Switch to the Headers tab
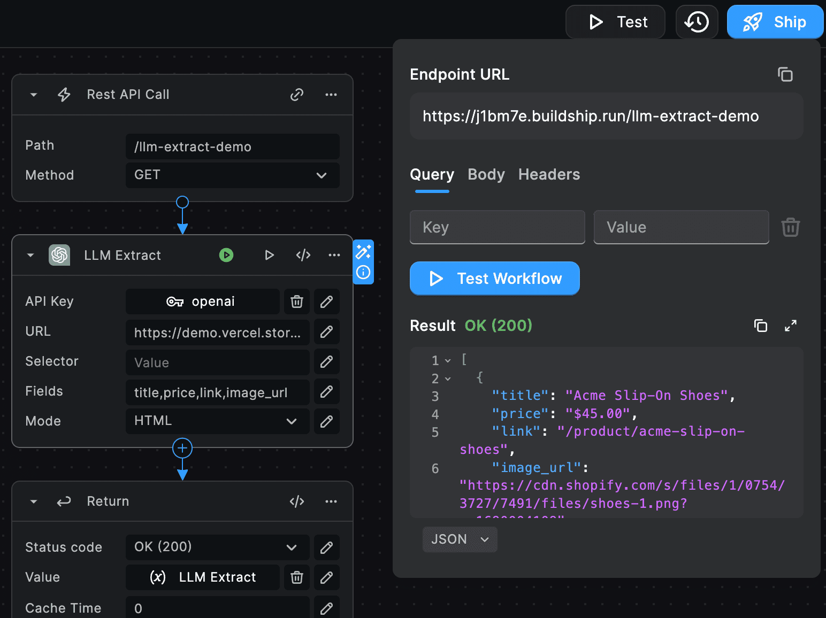The image size is (826, 618). 549,174
